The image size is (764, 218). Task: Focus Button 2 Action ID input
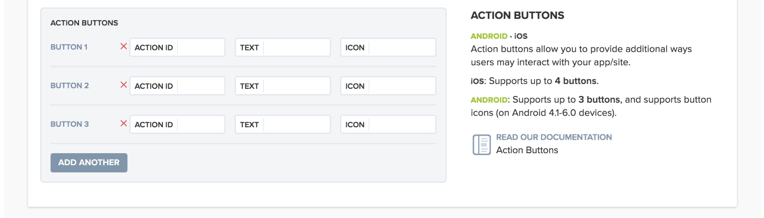[x=177, y=86]
